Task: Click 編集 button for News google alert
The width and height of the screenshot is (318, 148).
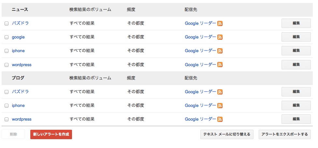Action: click(296, 37)
